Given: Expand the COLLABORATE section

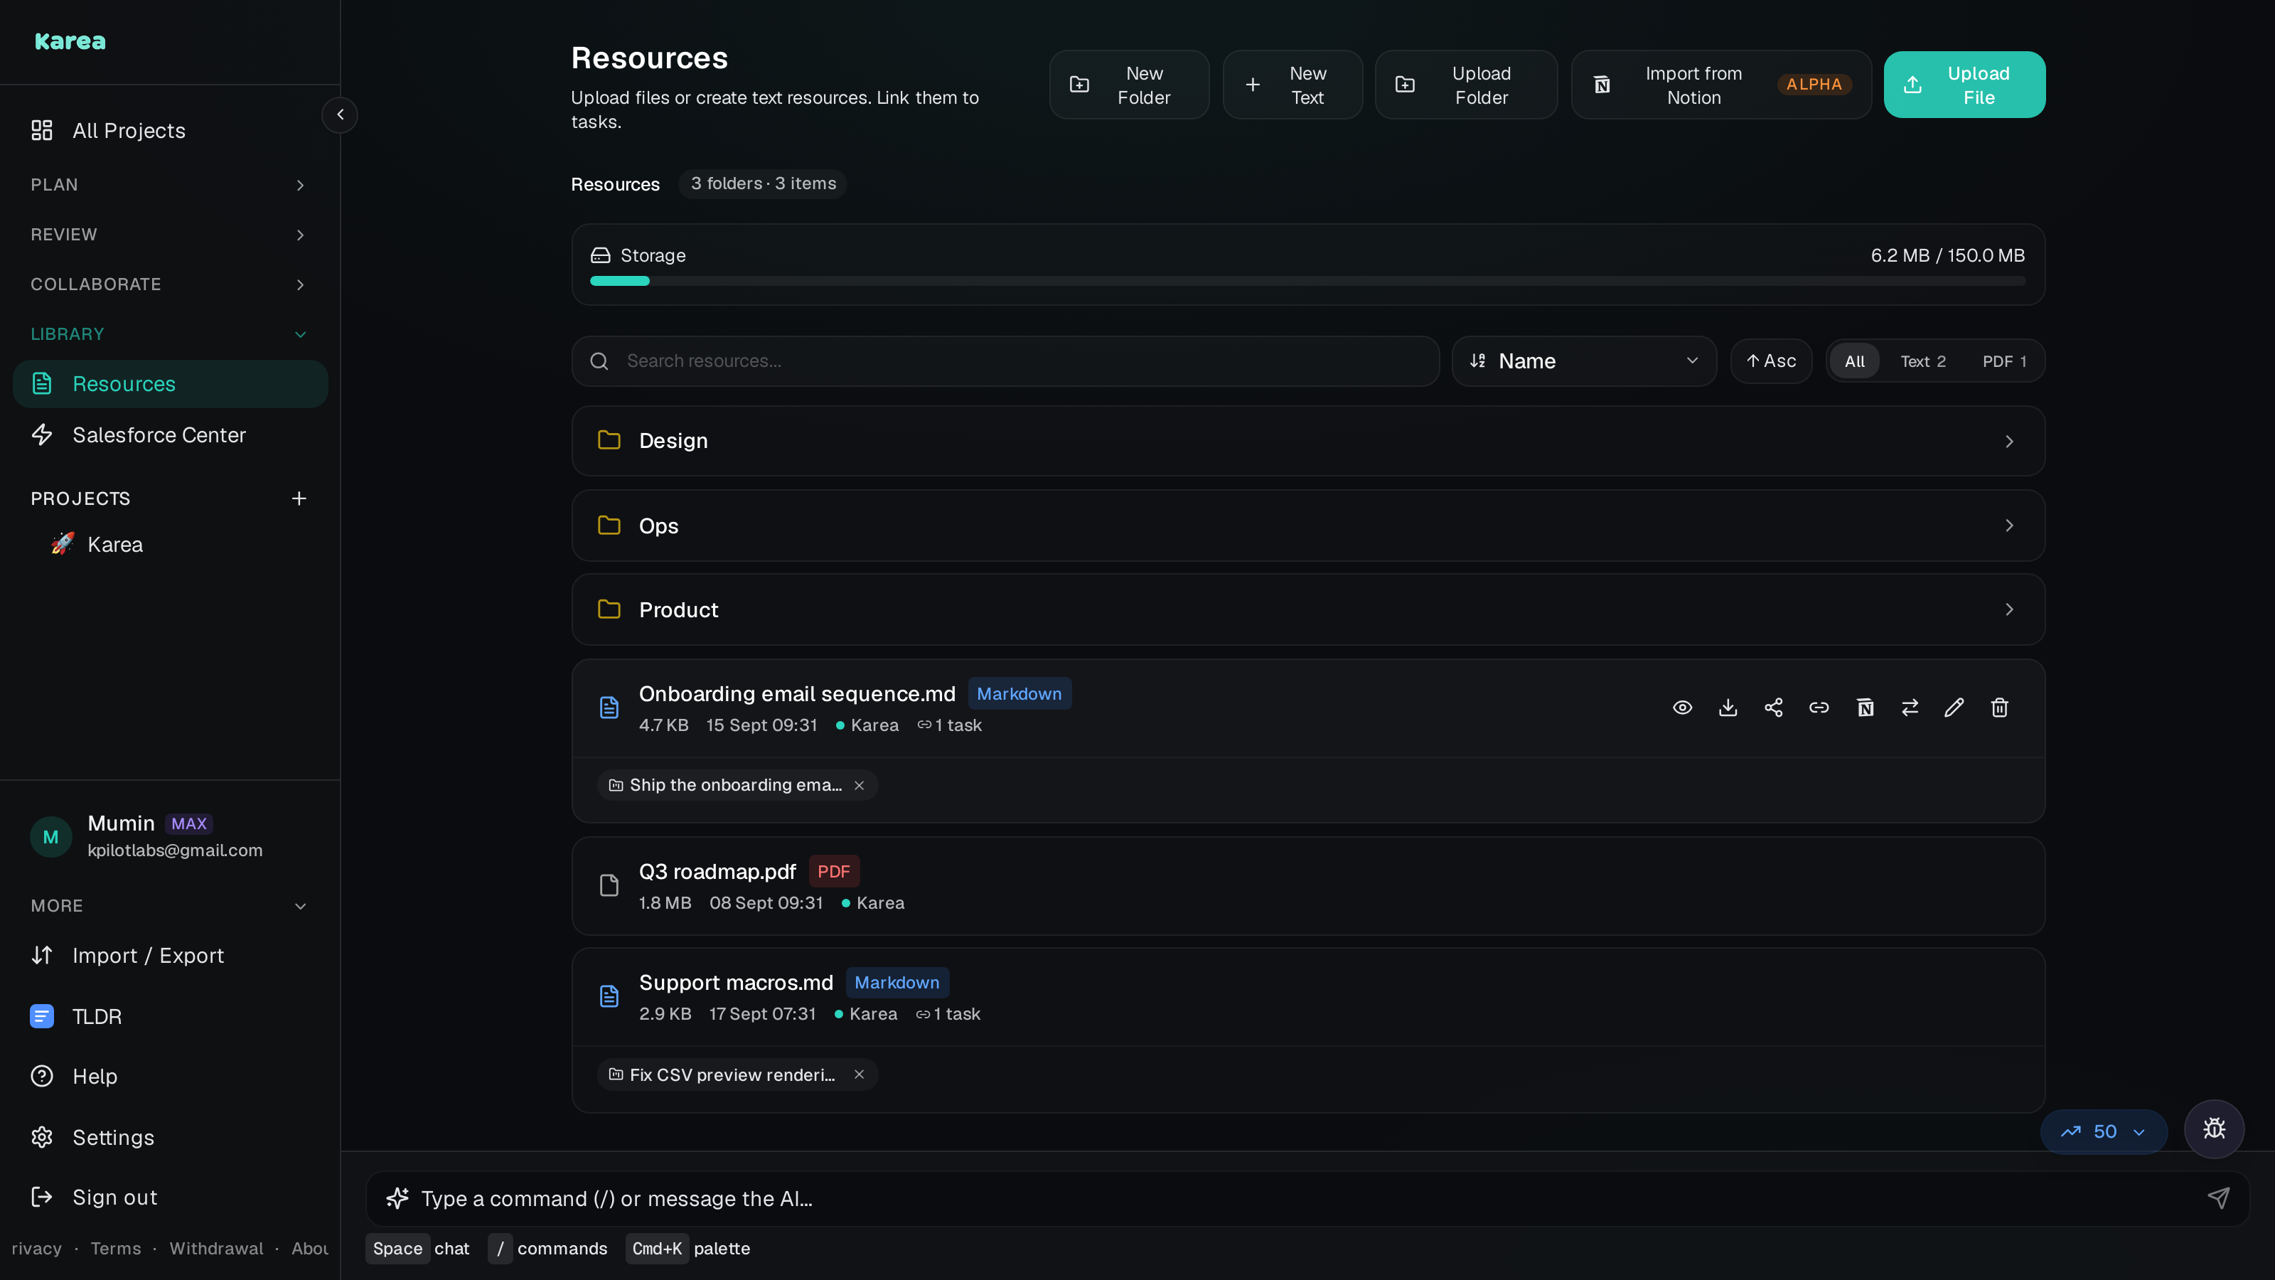Looking at the screenshot, I should point(170,284).
